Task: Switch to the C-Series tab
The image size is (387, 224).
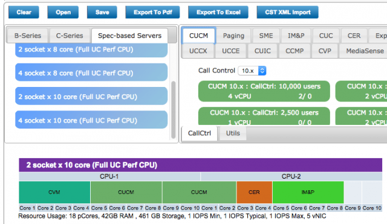Action: point(70,36)
